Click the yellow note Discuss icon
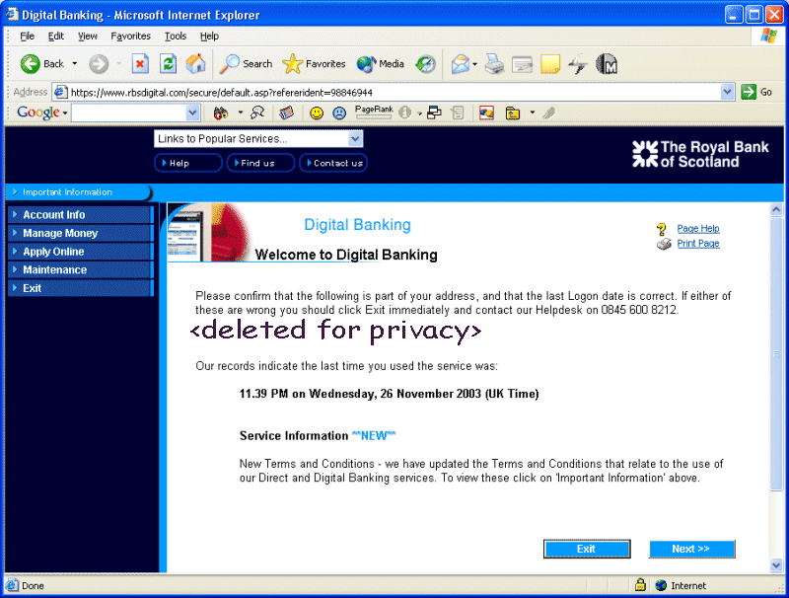 tap(550, 64)
